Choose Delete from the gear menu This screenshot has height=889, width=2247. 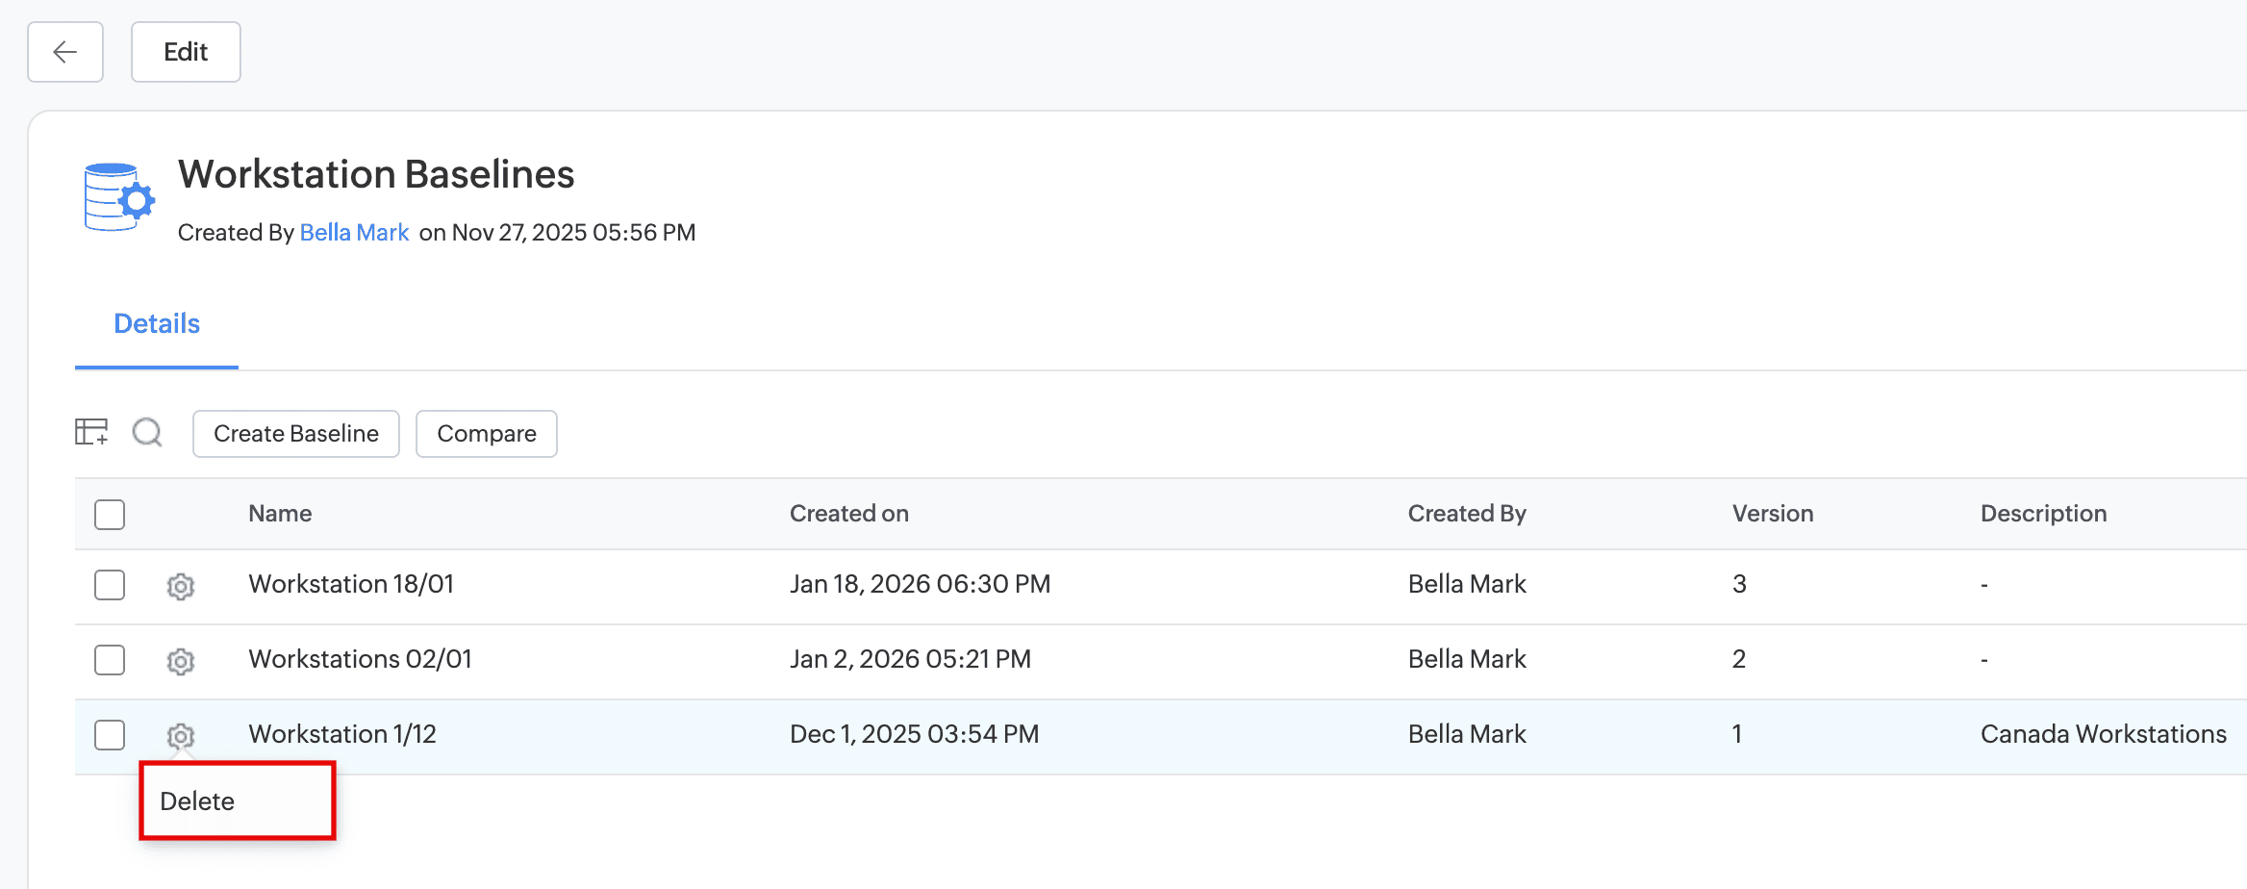pos(198,801)
